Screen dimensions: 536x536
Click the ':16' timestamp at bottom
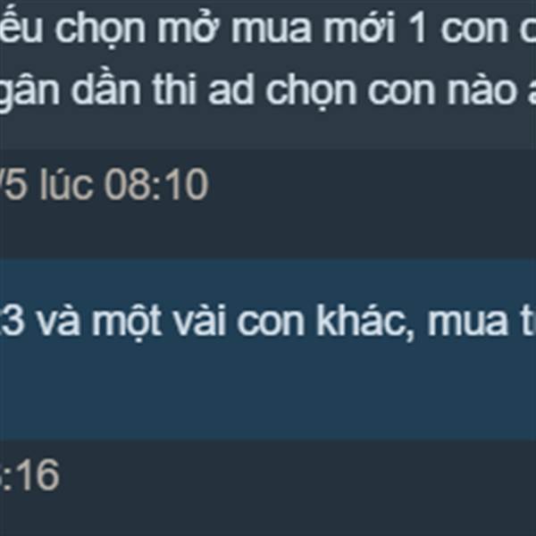29,475
